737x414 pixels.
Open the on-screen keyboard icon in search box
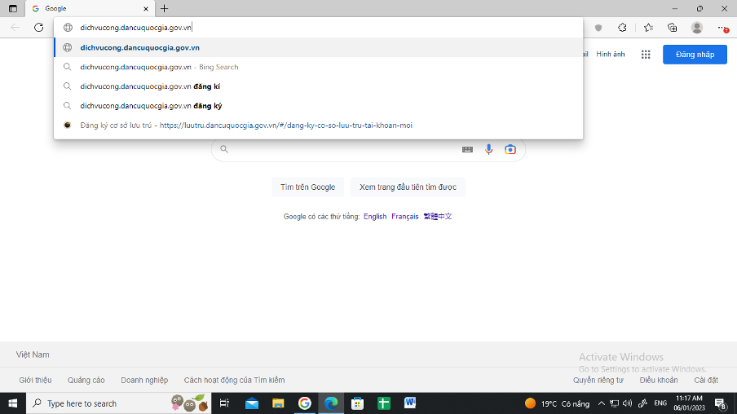467,149
